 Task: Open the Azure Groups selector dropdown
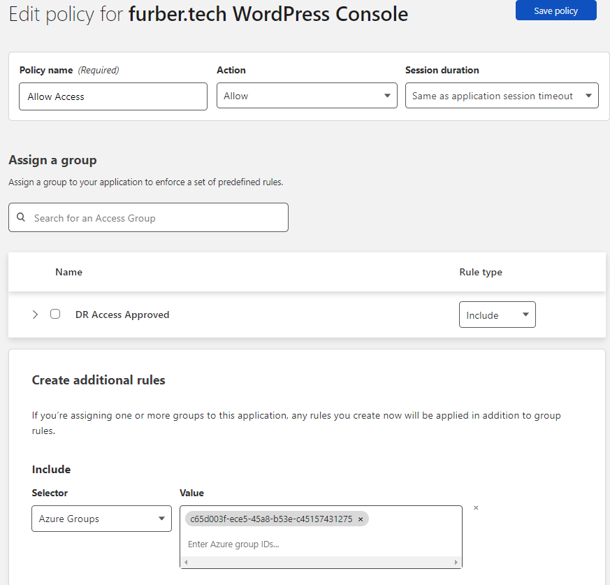[x=101, y=519]
